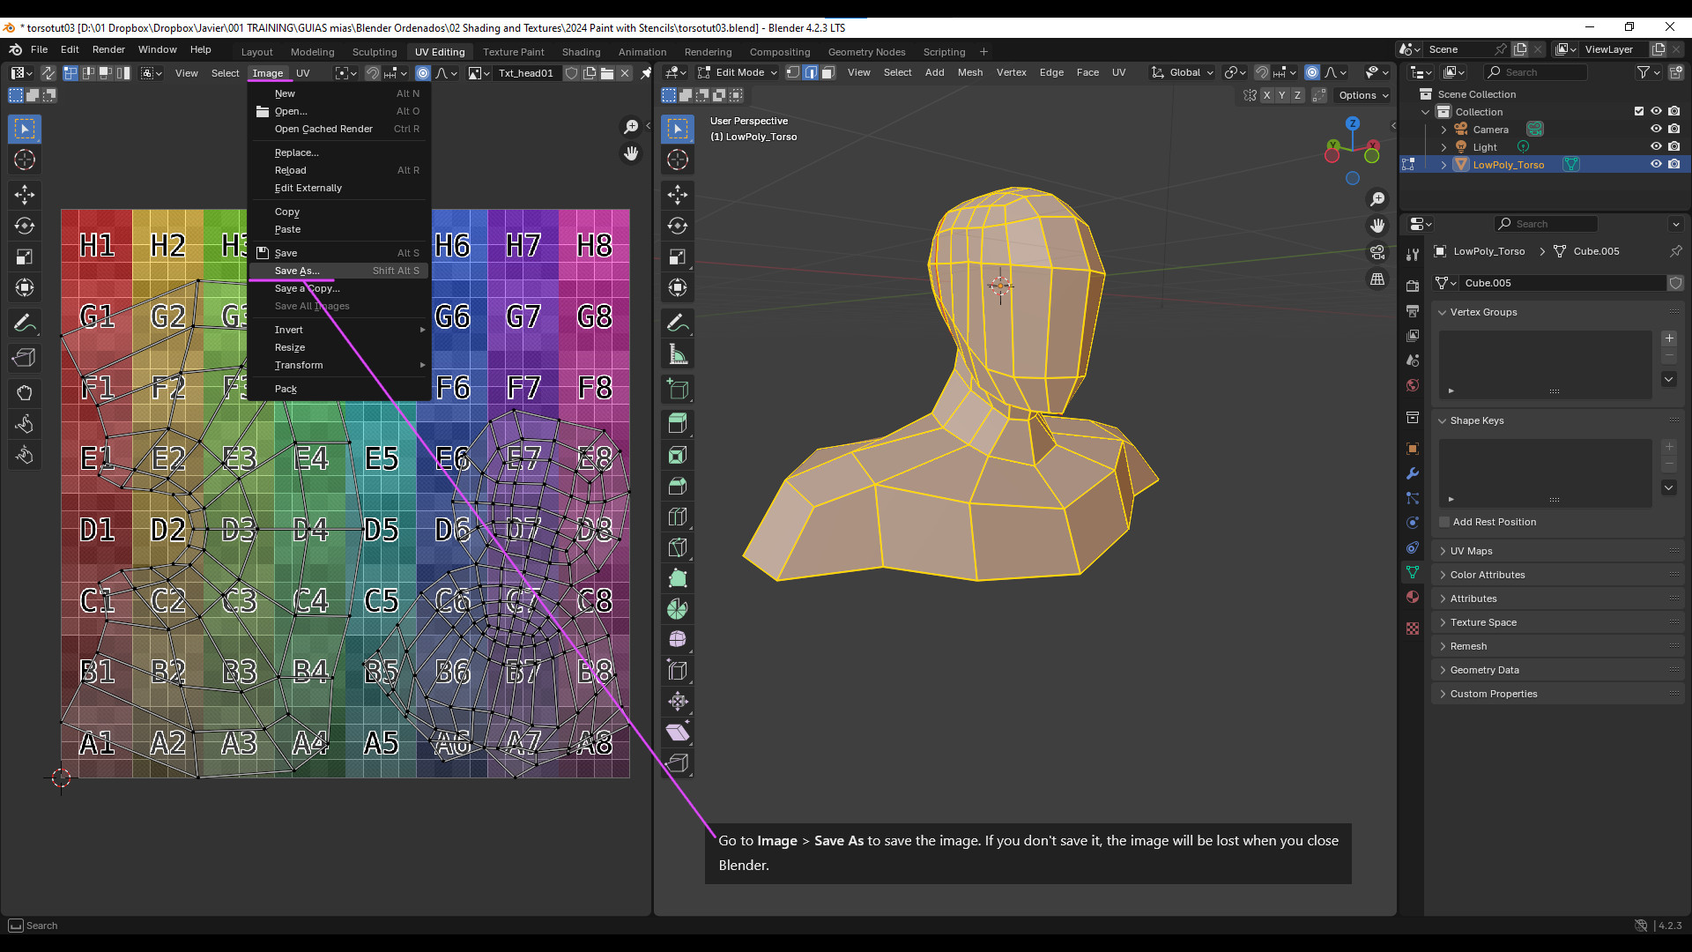
Task: Select the Edge Slide tool
Action: tap(678, 671)
